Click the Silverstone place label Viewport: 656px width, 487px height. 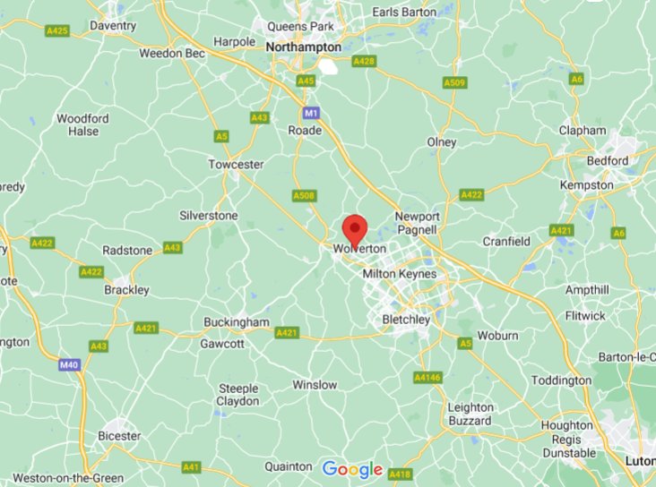208,216
